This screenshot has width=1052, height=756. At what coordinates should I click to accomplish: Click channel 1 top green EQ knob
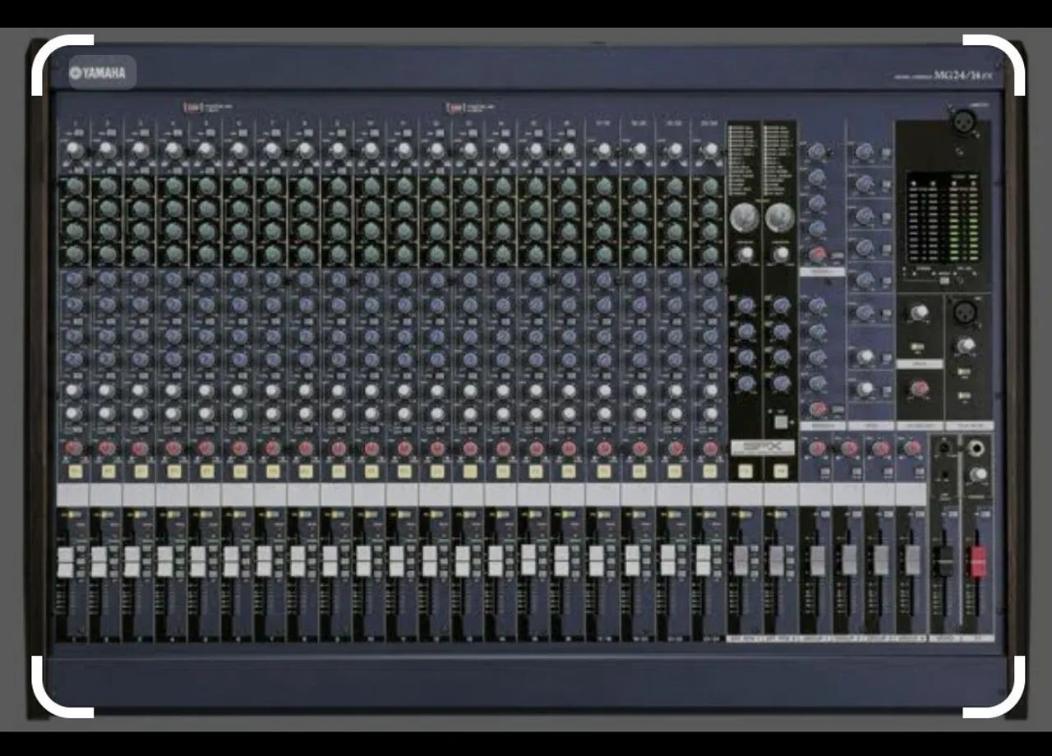click(75, 186)
